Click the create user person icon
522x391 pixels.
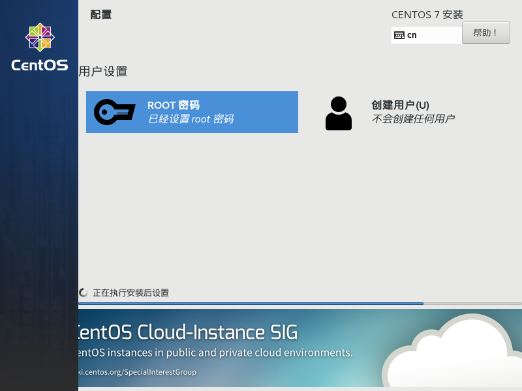click(x=338, y=113)
